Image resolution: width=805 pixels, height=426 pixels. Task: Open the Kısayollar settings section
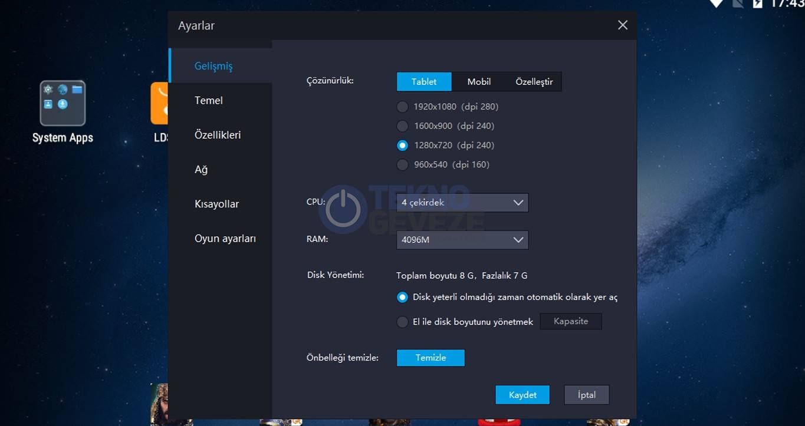216,204
